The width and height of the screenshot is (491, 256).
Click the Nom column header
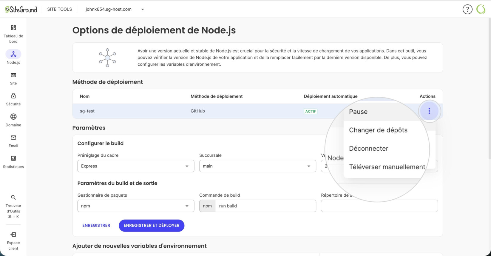click(85, 96)
